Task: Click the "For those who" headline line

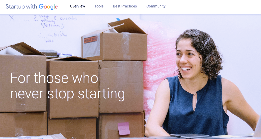Action: (x=54, y=78)
